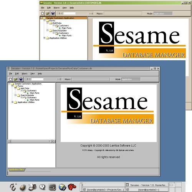Click Macro input field in Windows Sesame window
Viewport: 192px width, 192px height.
123,13
